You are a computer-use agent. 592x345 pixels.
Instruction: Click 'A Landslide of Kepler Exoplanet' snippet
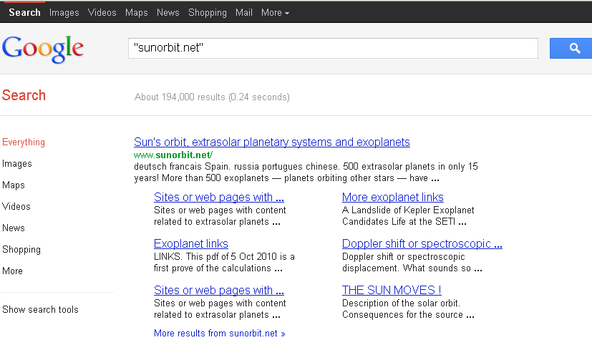pos(408,210)
